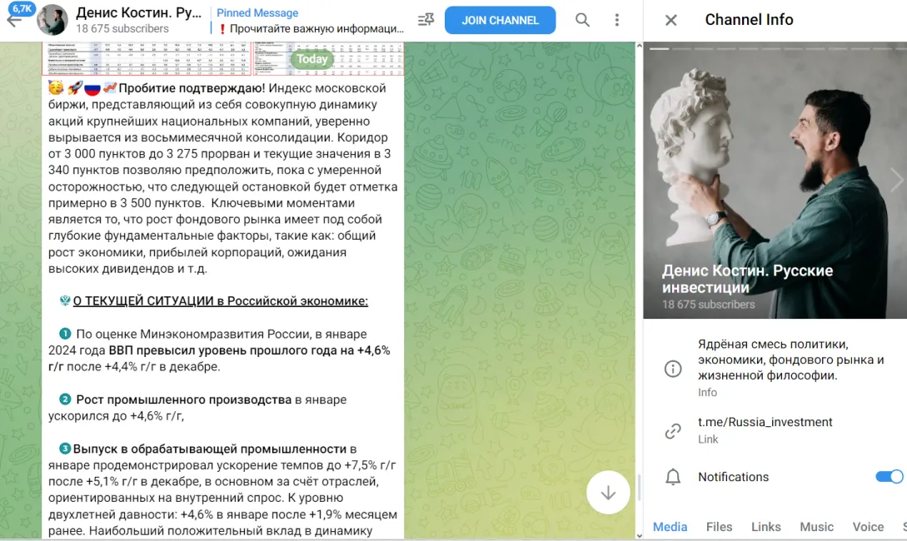The width and height of the screenshot is (907, 541).
Task: Jump to latest message with down arrow
Action: (608, 493)
